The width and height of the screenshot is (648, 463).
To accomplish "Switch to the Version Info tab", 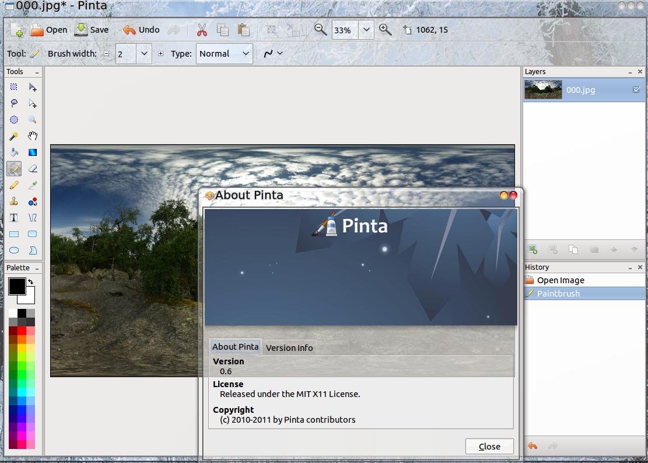I will [289, 347].
